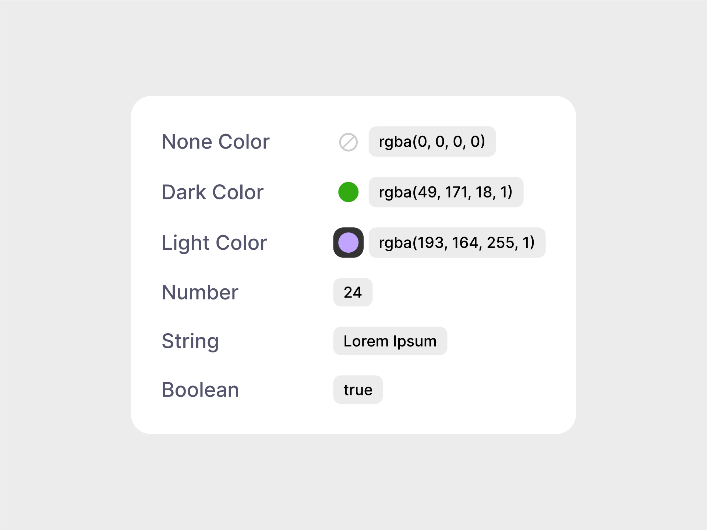Click the Number label
Image resolution: width=707 pixels, height=530 pixels.
point(200,292)
